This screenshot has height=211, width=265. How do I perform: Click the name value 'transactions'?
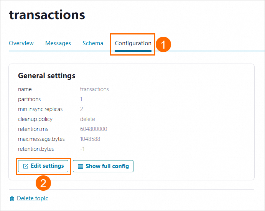pyautogui.click(x=94, y=89)
